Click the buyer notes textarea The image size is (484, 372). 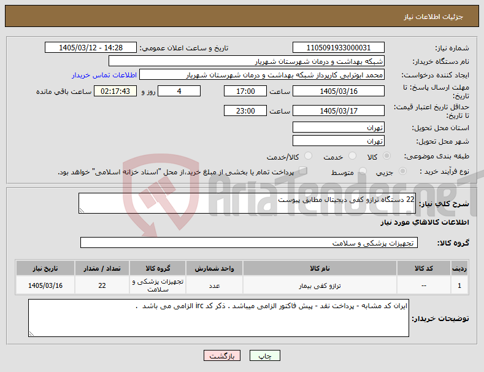coord(218,318)
